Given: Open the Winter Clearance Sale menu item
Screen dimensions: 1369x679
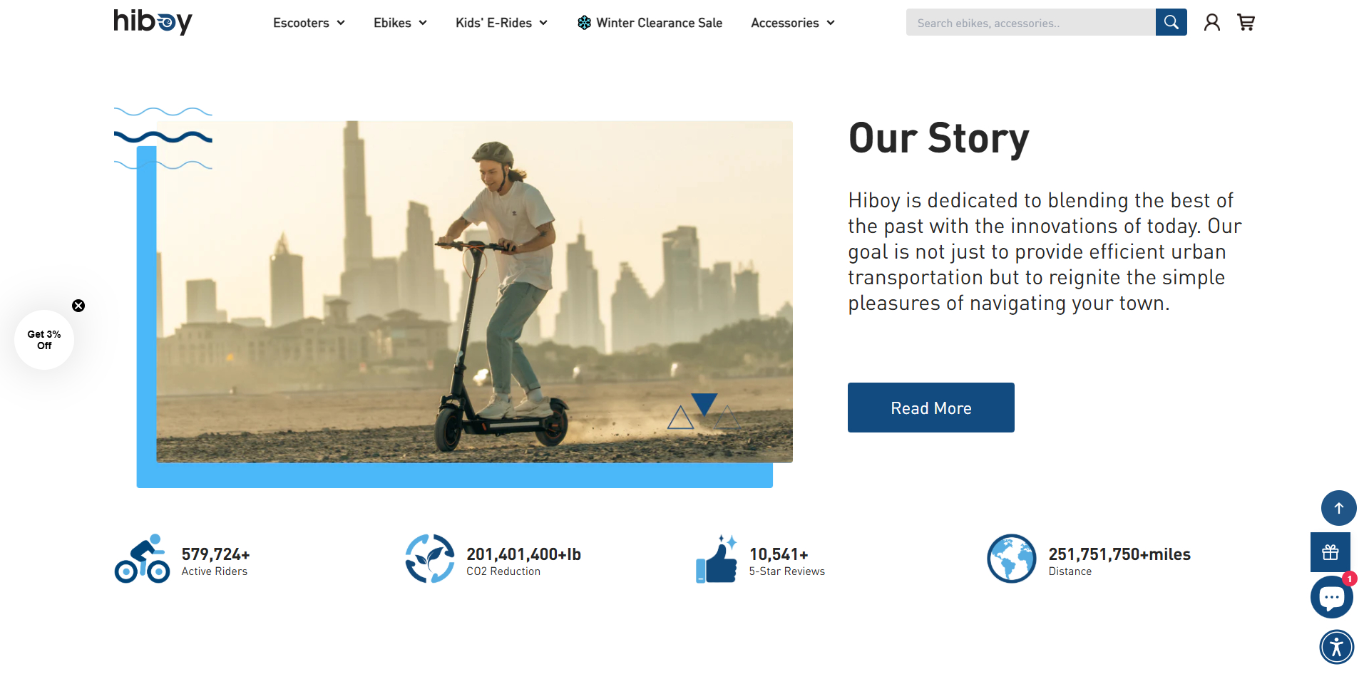Looking at the screenshot, I should coord(650,23).
